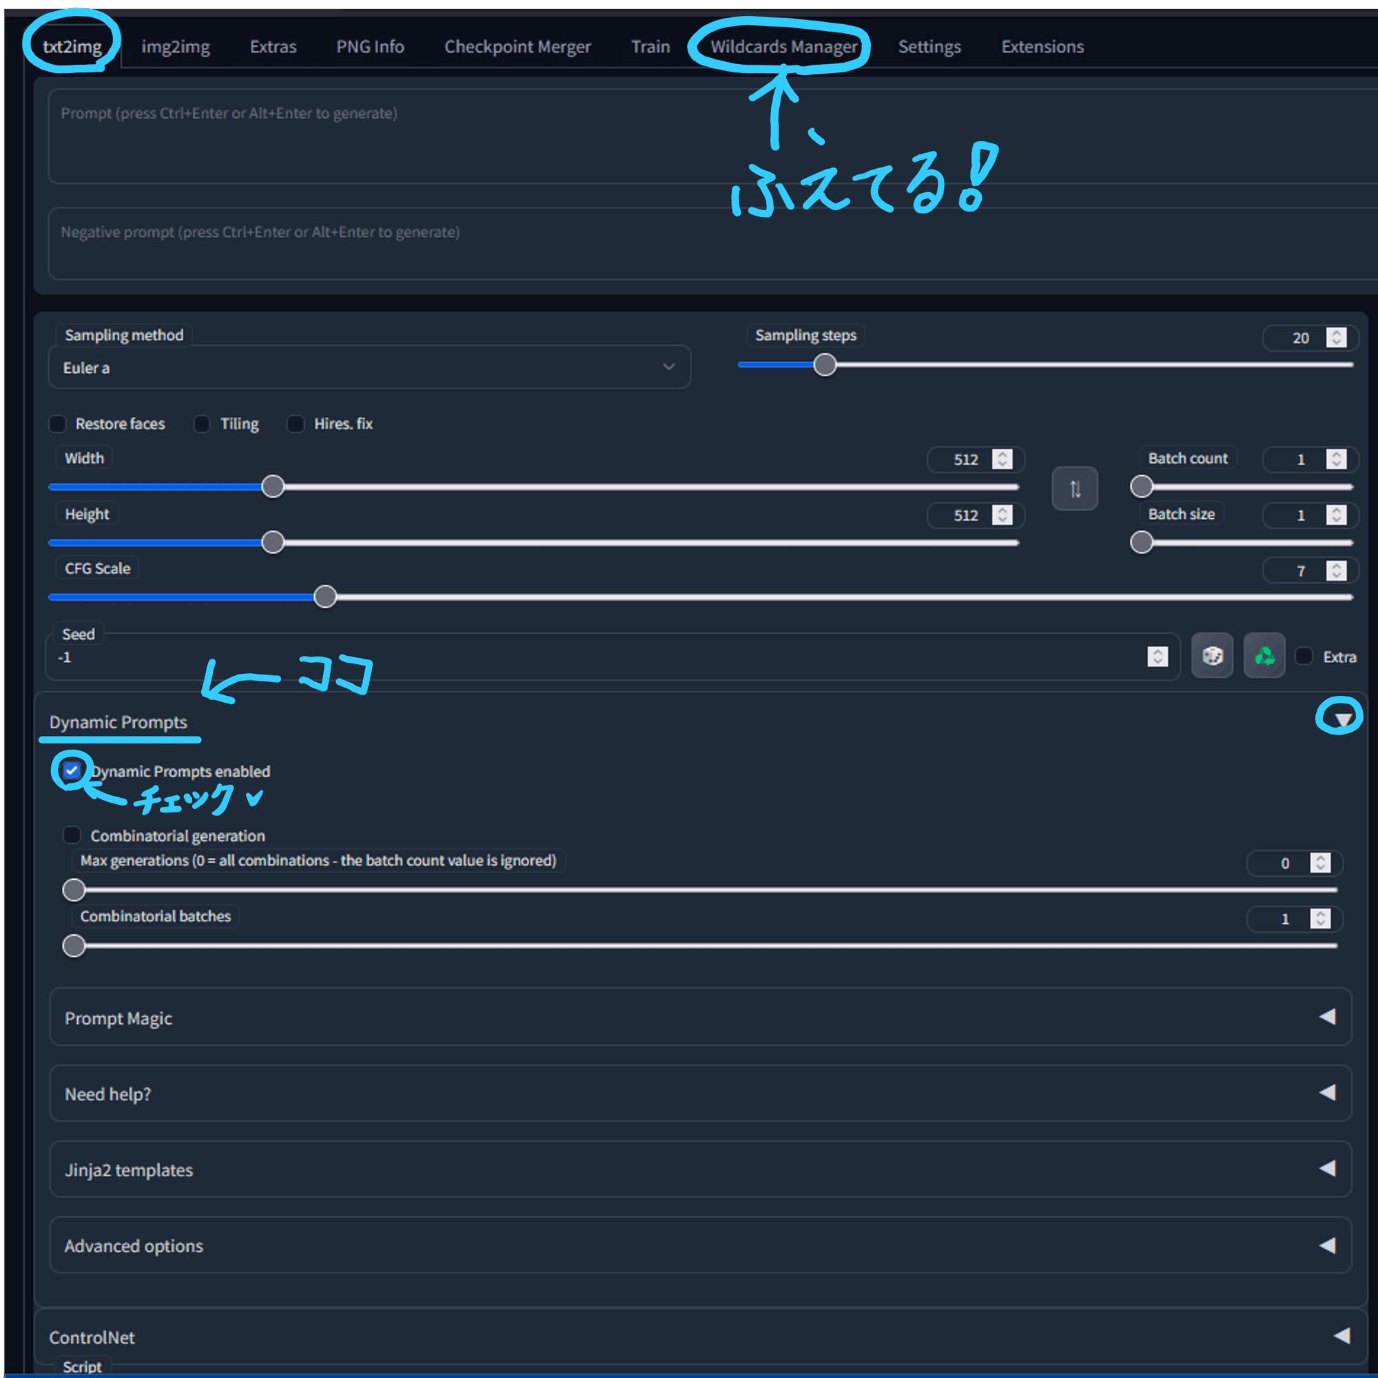
Task: Click the green recycle seed icon
Action: 1264,655
